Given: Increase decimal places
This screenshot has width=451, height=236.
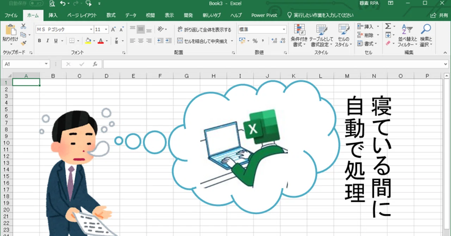Looking at the screenshot, I should click(275, 41).
